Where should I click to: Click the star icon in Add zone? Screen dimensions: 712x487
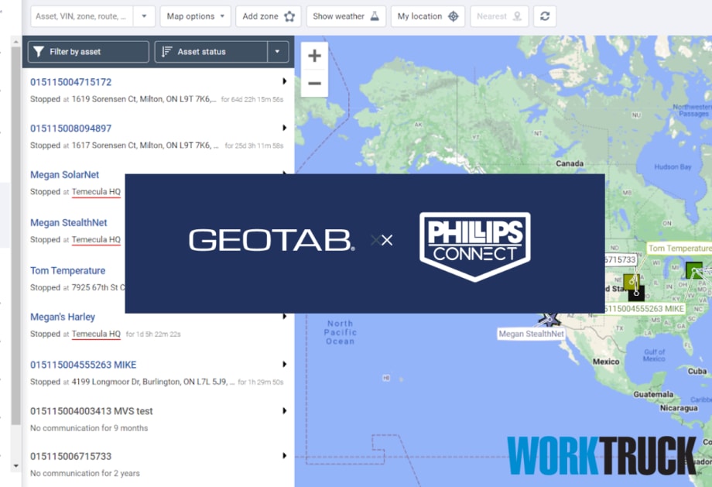click(x=289, y=17)
